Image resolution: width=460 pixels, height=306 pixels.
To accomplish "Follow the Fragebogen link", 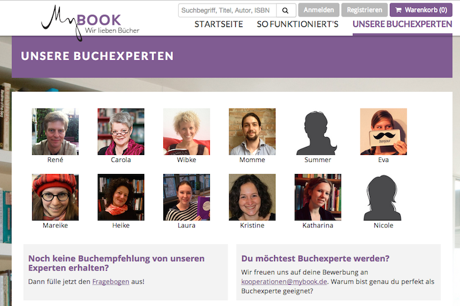I will [x=110, y=282].
